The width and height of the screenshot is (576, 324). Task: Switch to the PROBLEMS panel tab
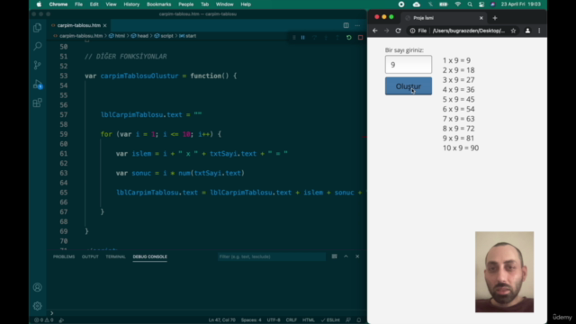tap(64, 256)
